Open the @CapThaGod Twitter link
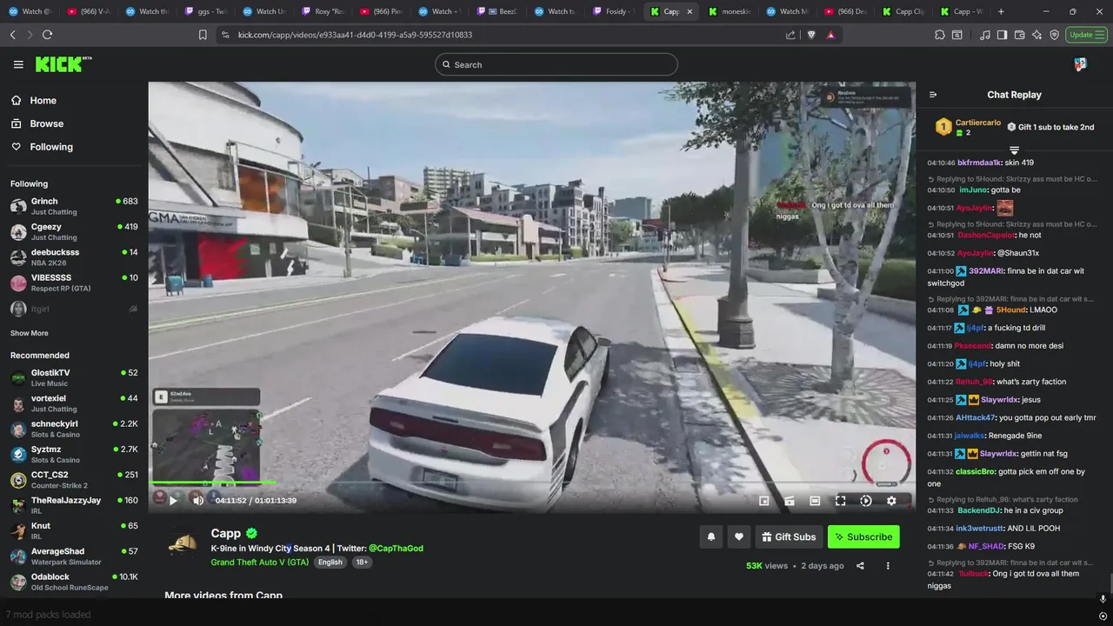This screenshot has width=1113, height=626. [x=396, y=549]
